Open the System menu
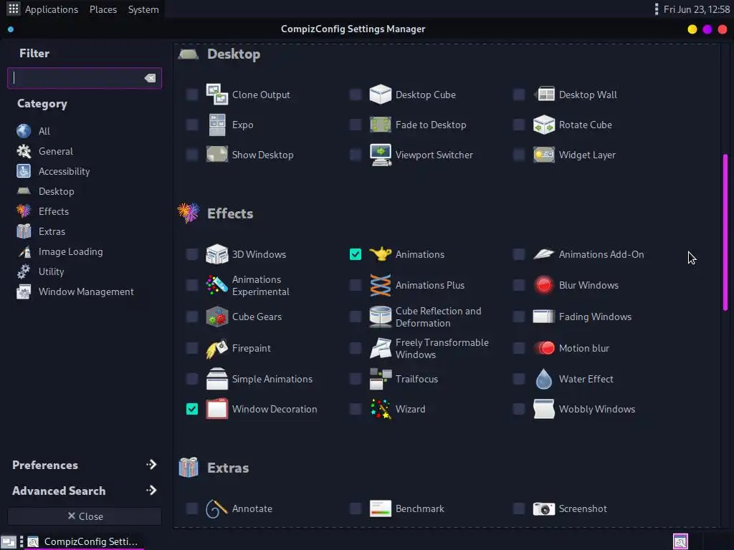The width and height of the screenshot is (734, 550). click(x=143, y=9)
